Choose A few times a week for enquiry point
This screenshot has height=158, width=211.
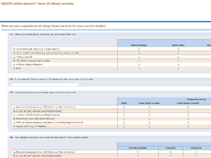tap(149, 126)
